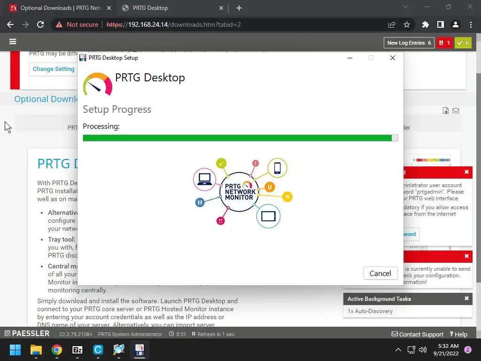The image size is (481, 361).
Task: Pause the page refresh countdown
Action: tap(194, 334)
